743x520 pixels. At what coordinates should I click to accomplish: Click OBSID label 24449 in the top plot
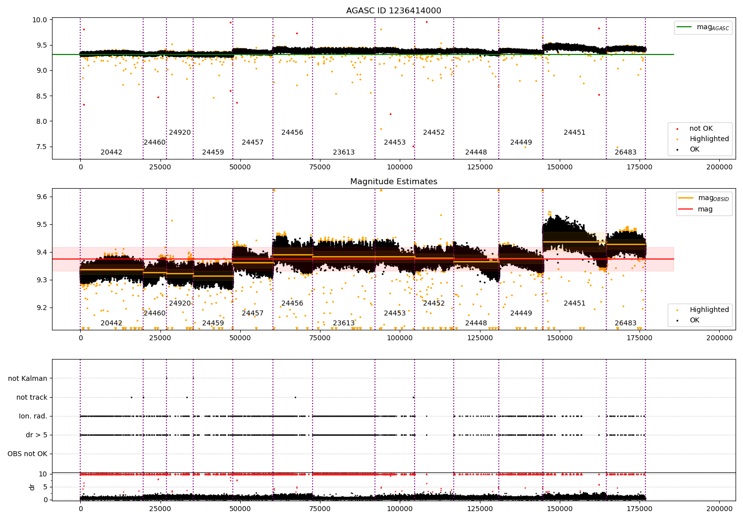click(521, 143)
